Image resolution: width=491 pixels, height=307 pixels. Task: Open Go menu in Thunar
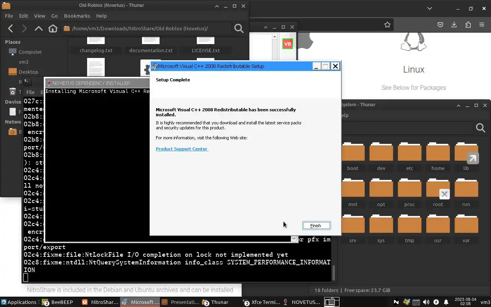pos(54,16)
